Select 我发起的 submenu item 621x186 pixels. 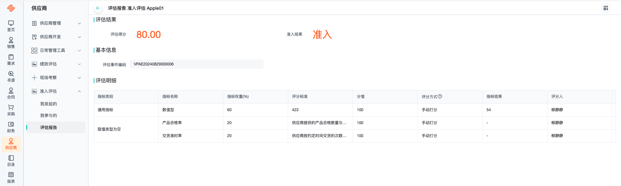click(x=49, y=104)
